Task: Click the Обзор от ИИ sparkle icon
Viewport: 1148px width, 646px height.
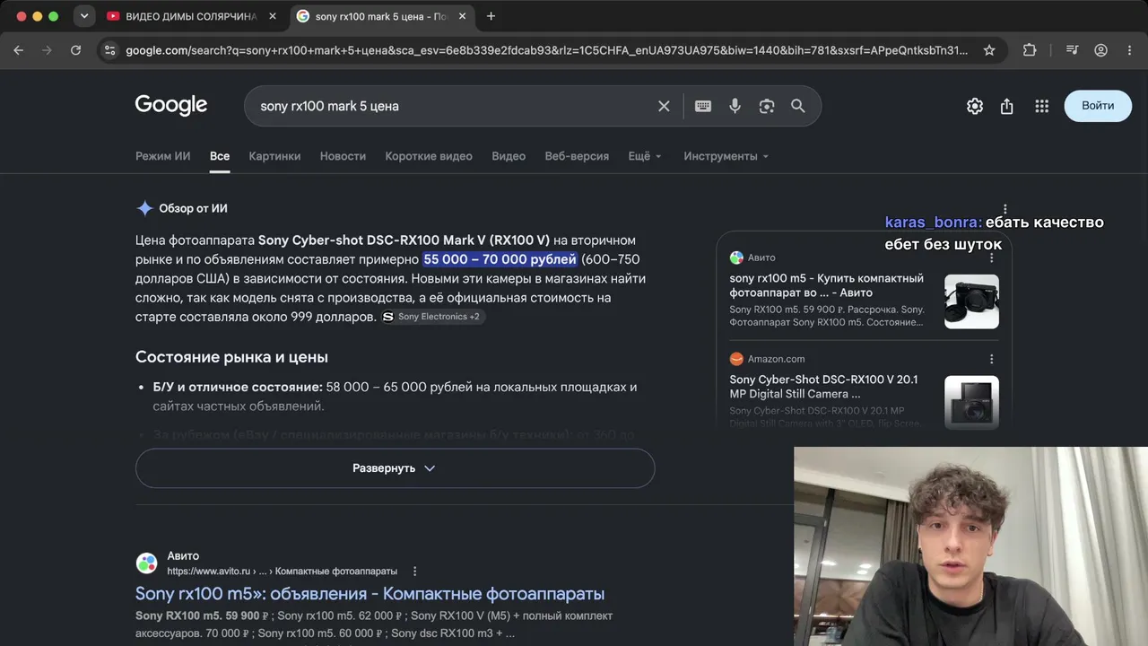Action: point(144,208)
